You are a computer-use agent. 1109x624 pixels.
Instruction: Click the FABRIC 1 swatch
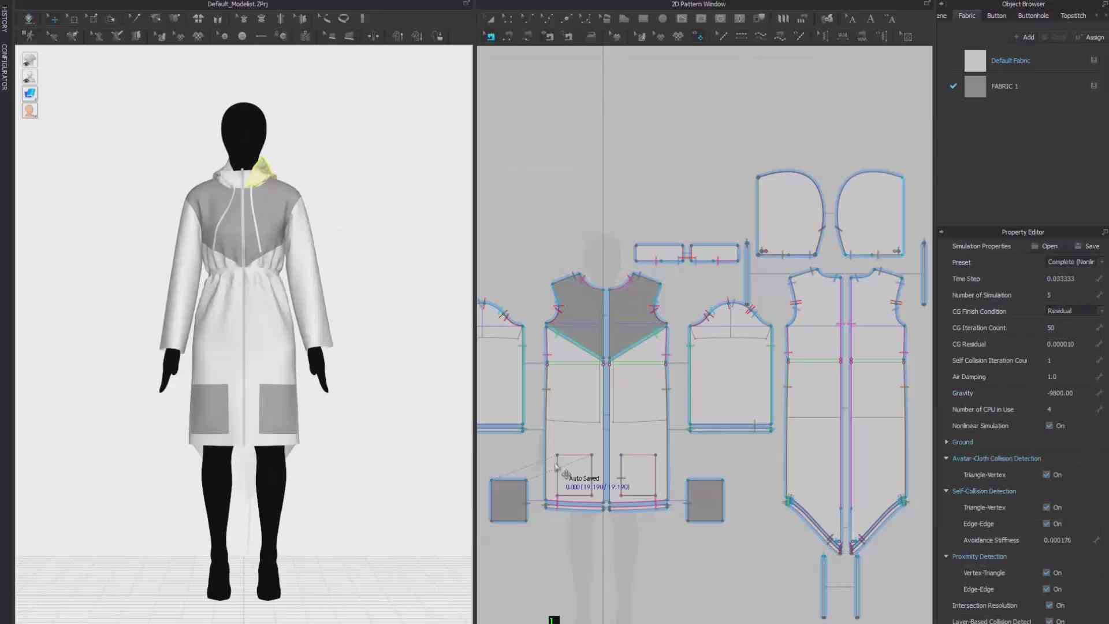[x=975, y=86]
